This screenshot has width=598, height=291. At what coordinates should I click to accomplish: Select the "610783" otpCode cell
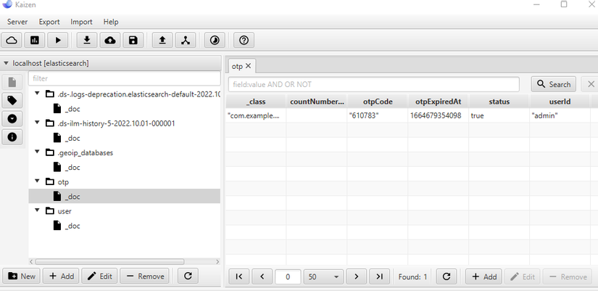(377, 115)
